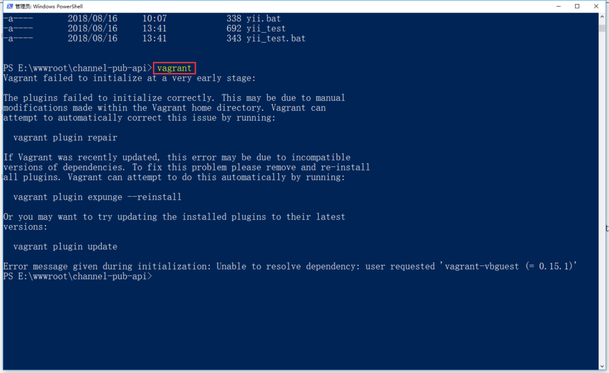The image size is (609, 373).
Task: Click the 'vagrant plugin repair' command text
Action: [65, 137]
